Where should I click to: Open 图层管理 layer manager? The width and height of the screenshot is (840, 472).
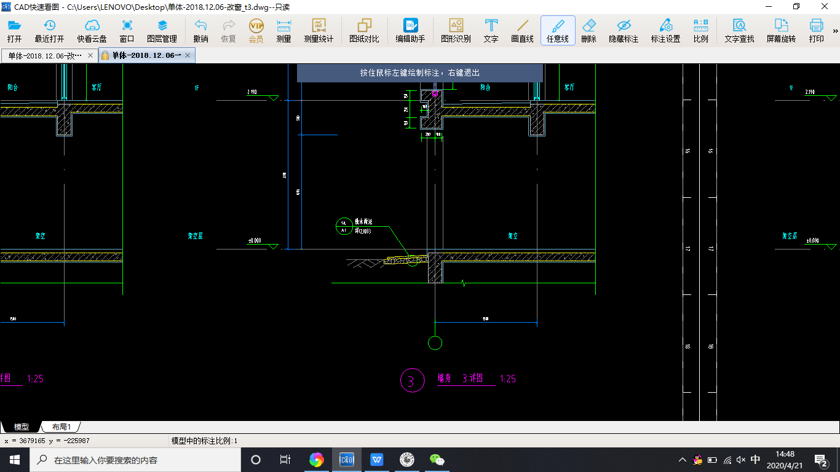162,31
